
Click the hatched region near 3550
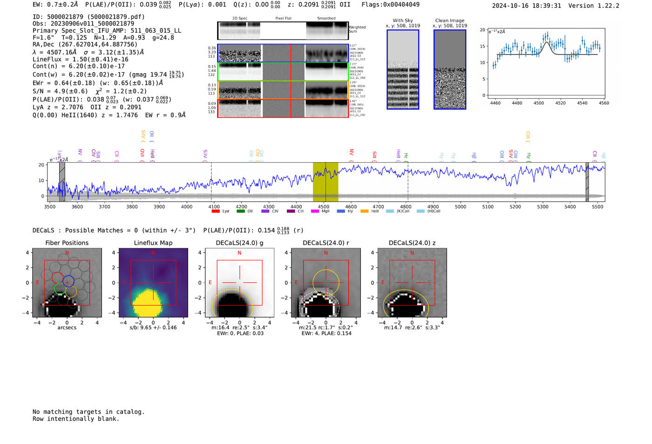(x=62, y=182)
